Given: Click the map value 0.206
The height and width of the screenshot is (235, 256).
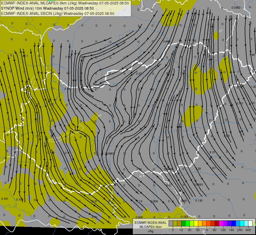Looking at the screenshot, I should (x=154, y=201).
